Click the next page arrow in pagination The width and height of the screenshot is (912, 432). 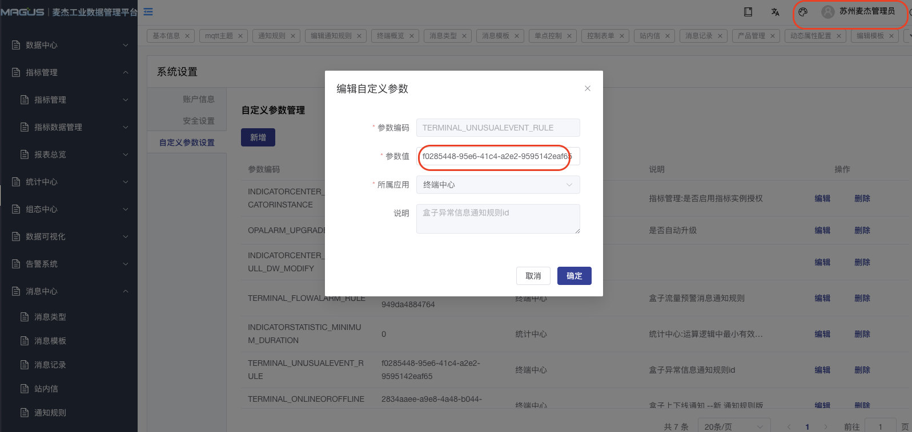(826, 427)
